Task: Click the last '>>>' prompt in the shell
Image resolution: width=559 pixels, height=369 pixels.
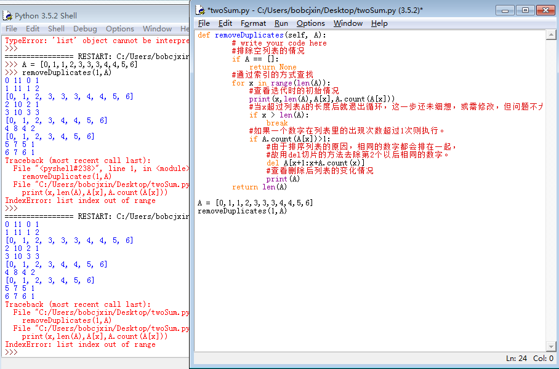Action: coord(12,352)
